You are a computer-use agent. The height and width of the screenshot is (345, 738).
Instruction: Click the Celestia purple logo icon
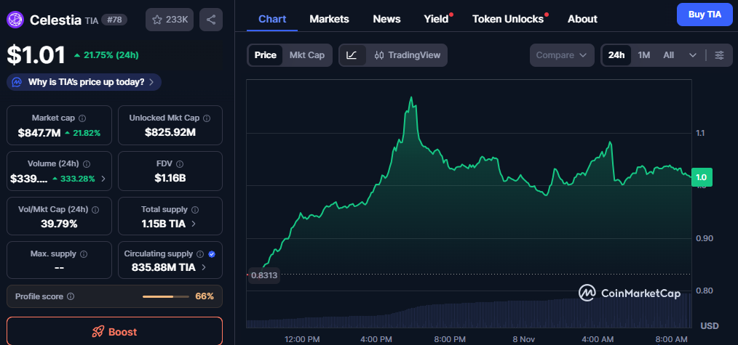coord(15,19)
